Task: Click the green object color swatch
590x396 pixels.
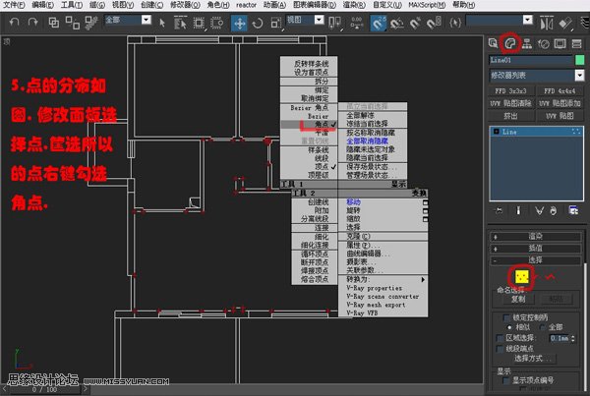Action: pos(579,60)
